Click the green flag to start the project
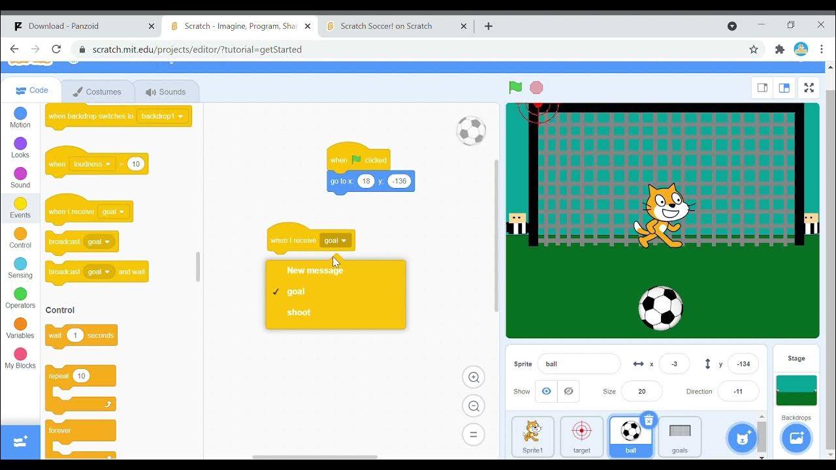The width and height of the screenshot is (836, 470). (515, 87)
